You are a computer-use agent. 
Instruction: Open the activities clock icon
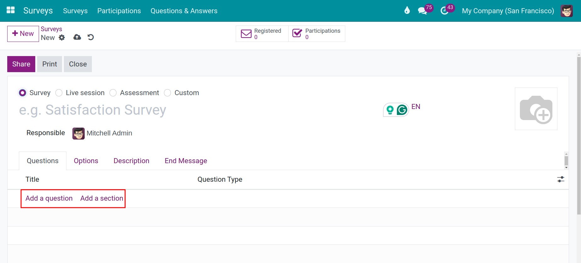point(444,11)
